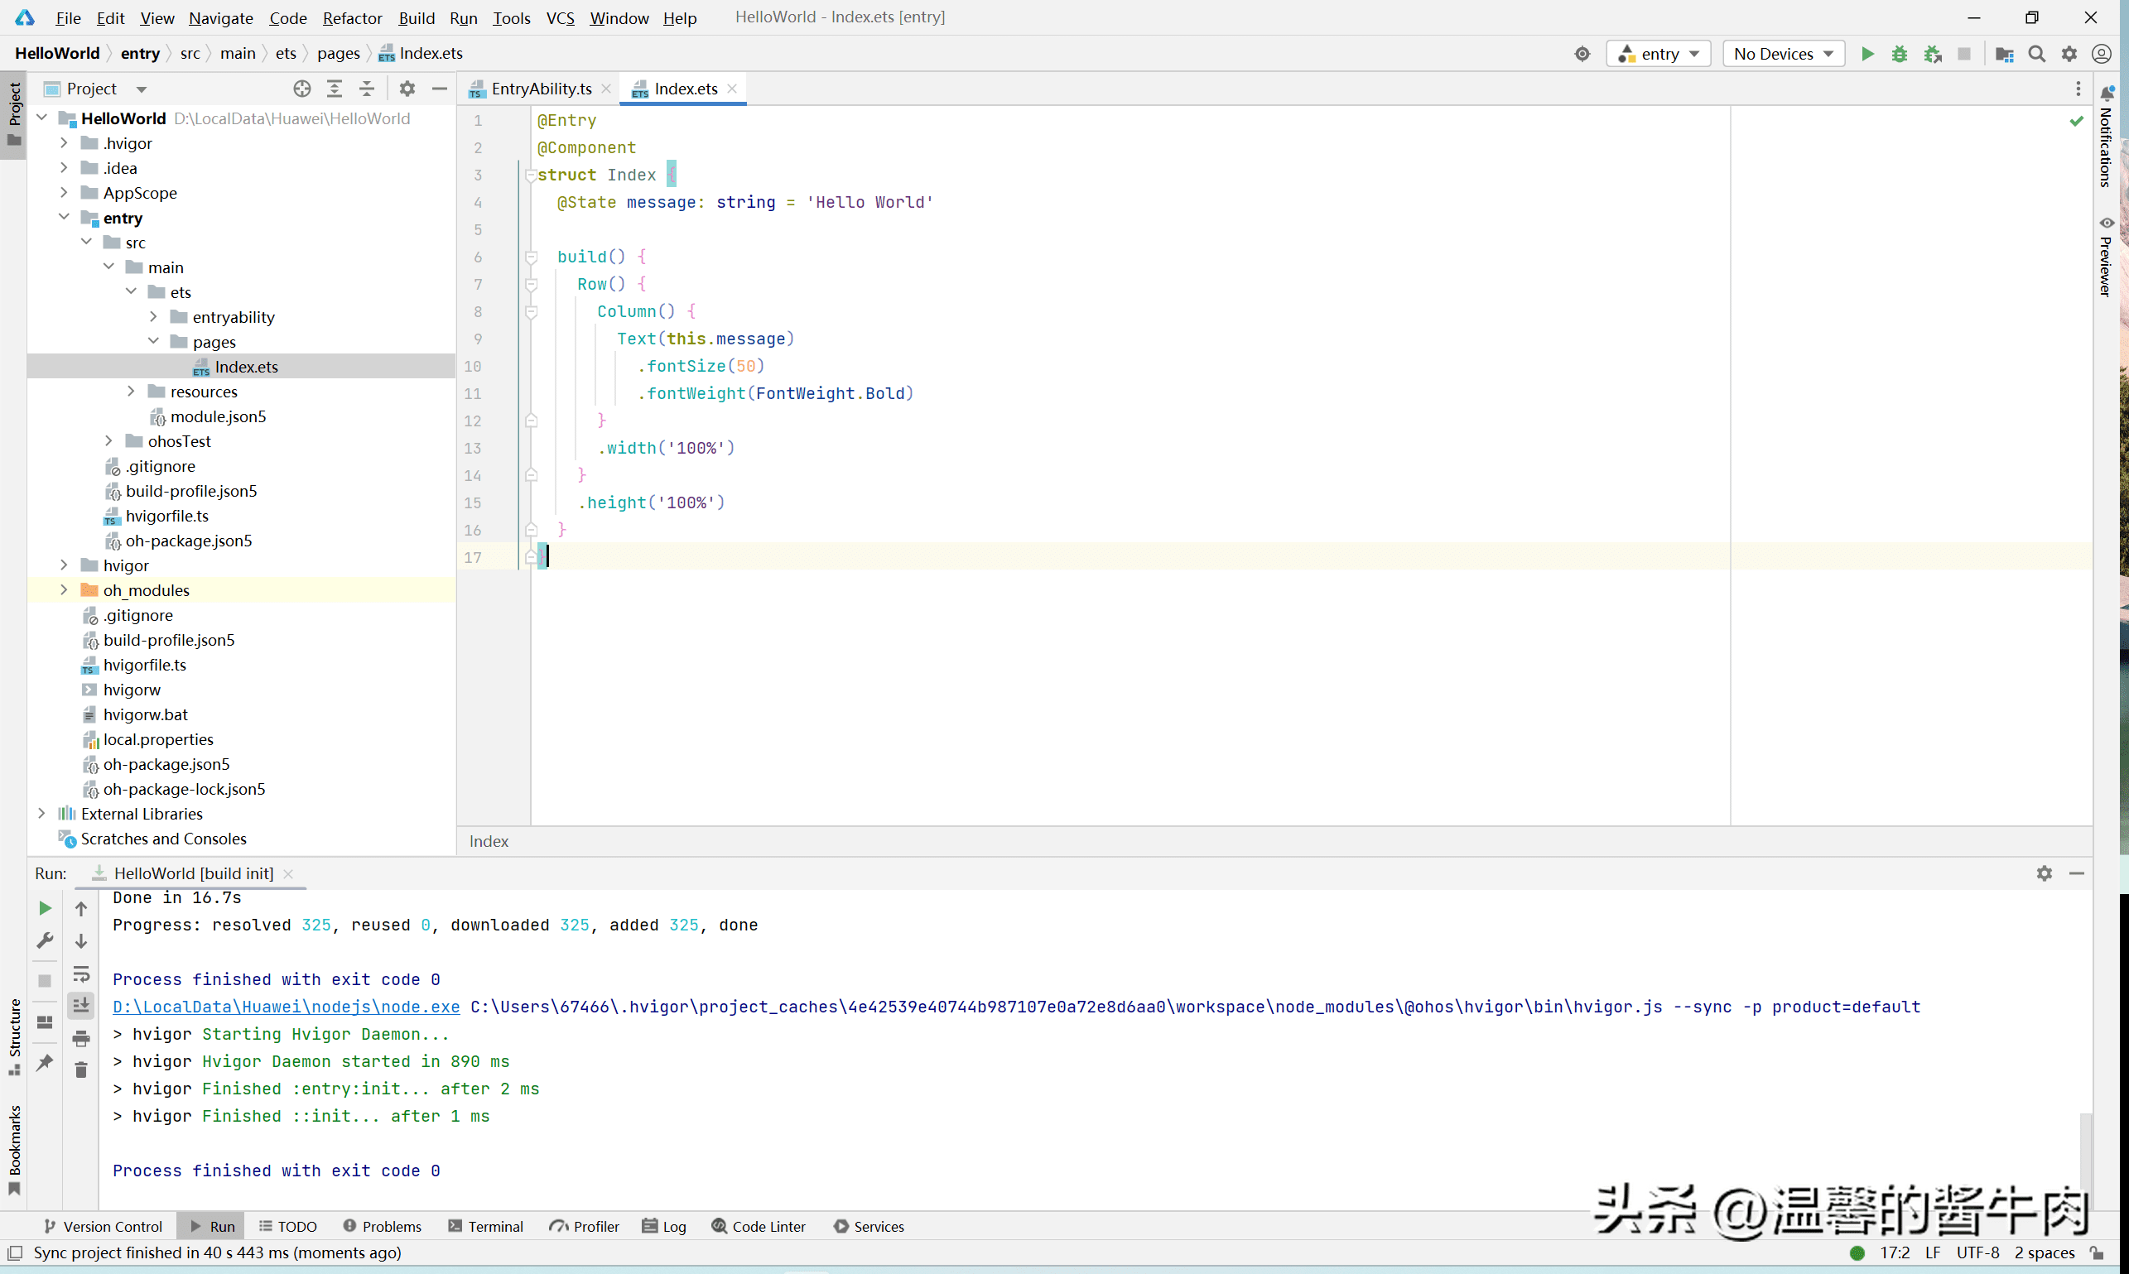Toggle soft-wrap in Run console
Viewport: 2129px width, 1274px height.
[x=80, y=974]
